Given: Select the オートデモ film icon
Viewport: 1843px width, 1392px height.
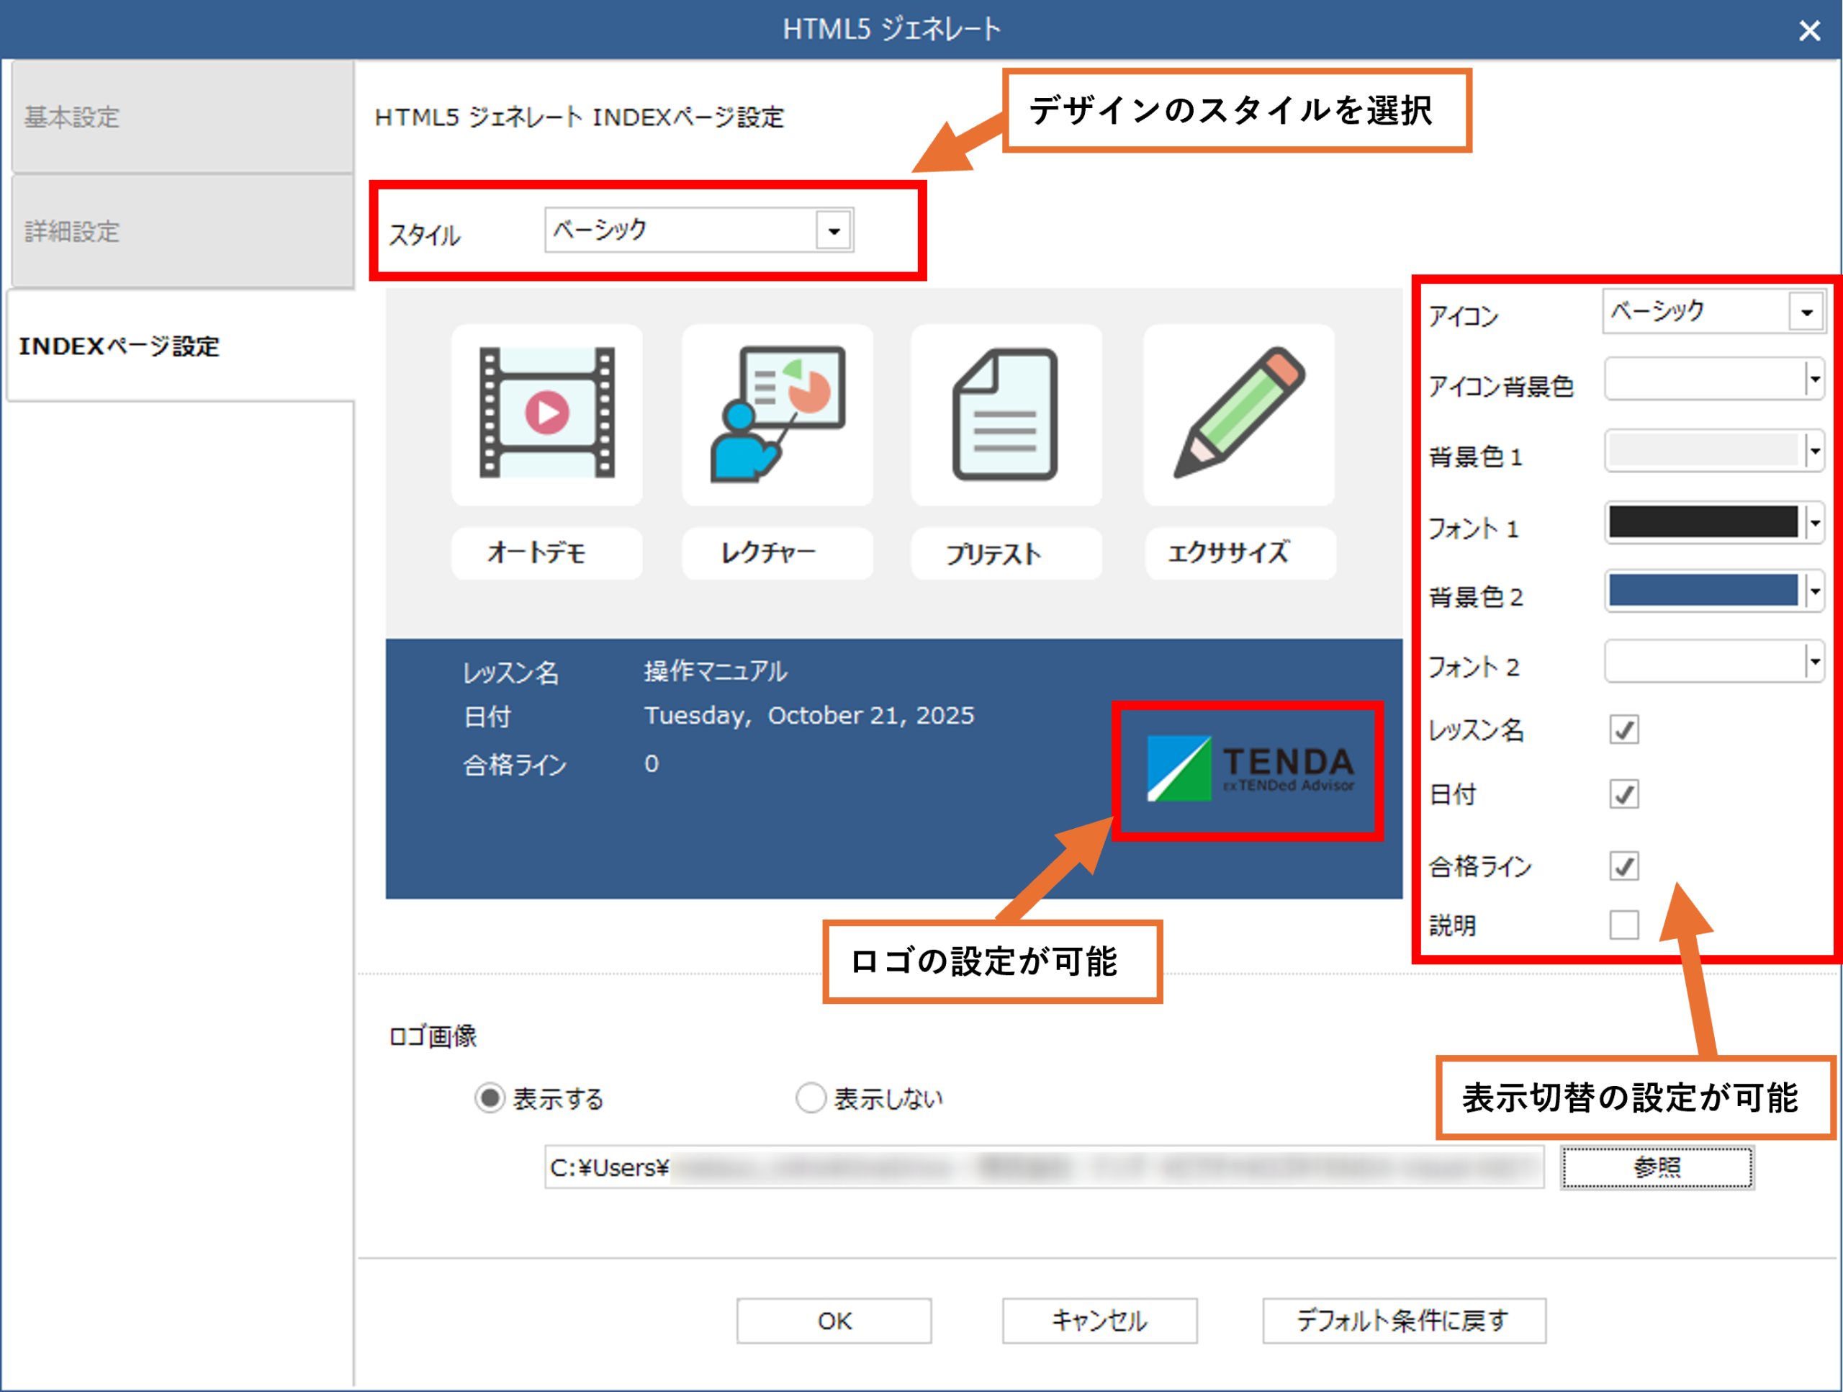Looking at the screenshot, I should pos(547,415).
